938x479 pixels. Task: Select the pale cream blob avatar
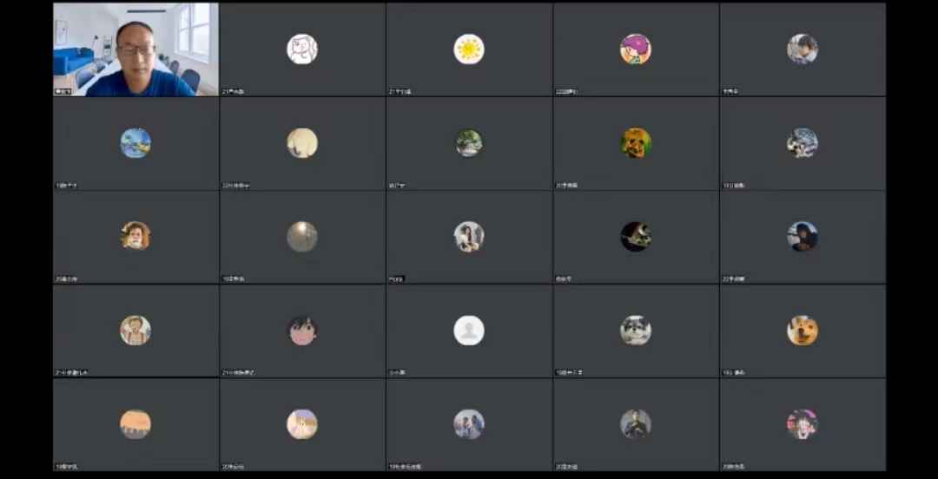(x=302, y=143)
